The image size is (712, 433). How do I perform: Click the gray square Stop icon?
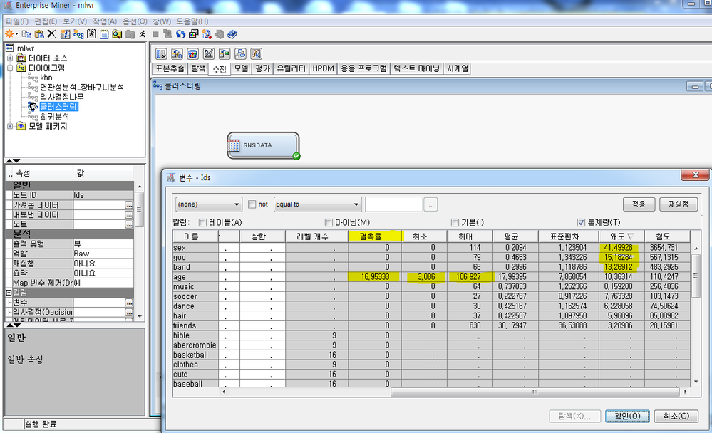(156, 34)
